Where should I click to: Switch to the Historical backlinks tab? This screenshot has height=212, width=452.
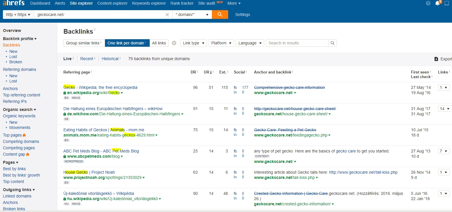(x=110, y=59)
